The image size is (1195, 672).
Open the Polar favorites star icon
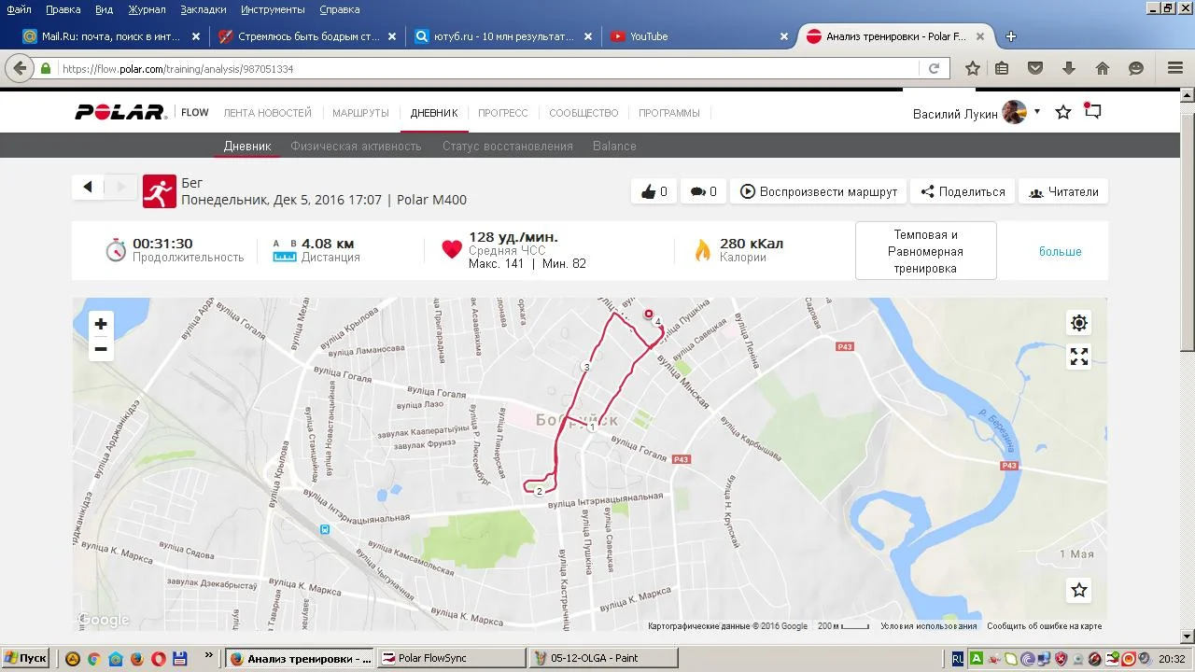pyautogui.click(x=1062, y=113)
